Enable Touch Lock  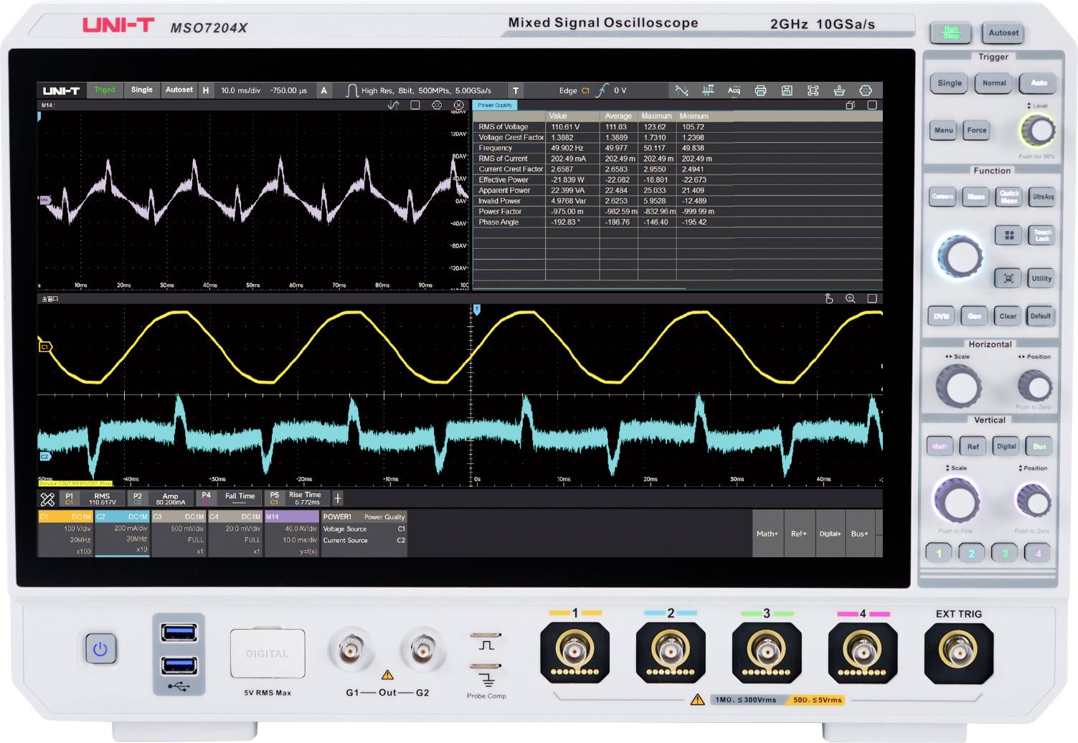[1041, 235]
